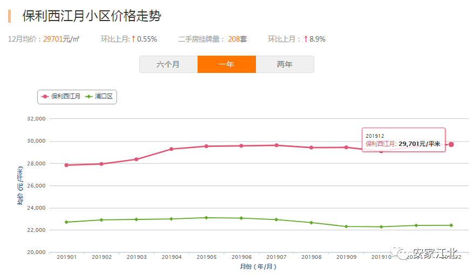This screenshot has height=274, width=473.
Task: Click the 32,000 y-axis label
Action: pos(36,118)
